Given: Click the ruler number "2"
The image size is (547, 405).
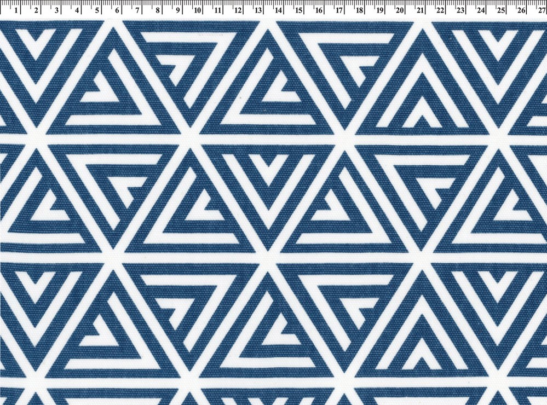Looking at the screenshot, I should point(36,10).
